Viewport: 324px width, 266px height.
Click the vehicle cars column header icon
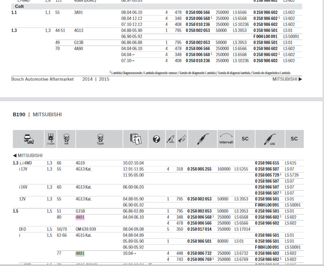point(29,139)
